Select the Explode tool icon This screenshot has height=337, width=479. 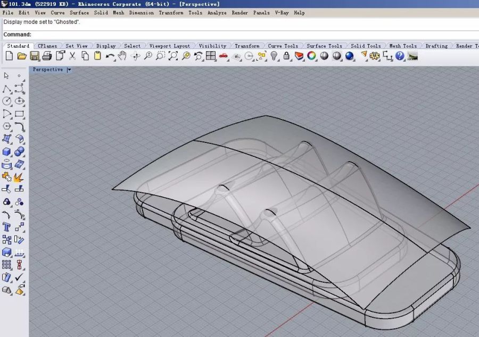coord(19,176)
